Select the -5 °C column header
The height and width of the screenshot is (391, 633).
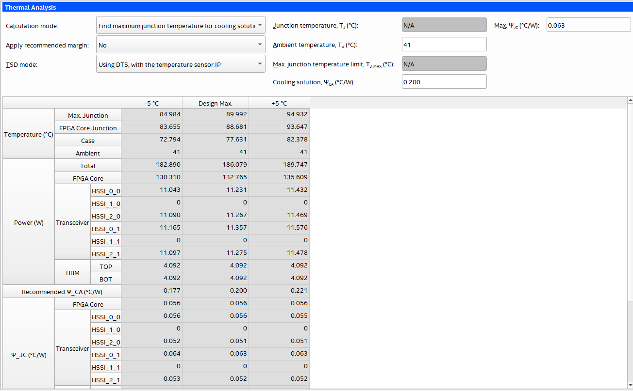[x=151, y=103]
